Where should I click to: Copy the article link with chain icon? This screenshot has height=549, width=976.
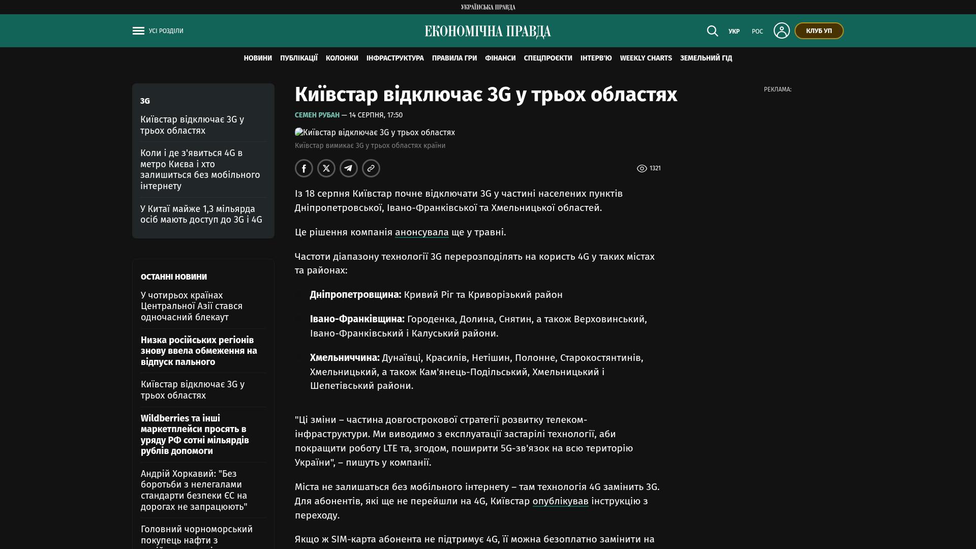point(371,168)
